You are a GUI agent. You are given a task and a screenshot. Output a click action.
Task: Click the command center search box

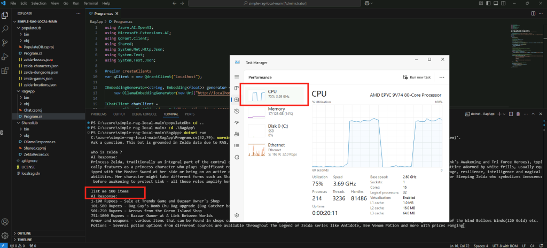coord(276,3)
